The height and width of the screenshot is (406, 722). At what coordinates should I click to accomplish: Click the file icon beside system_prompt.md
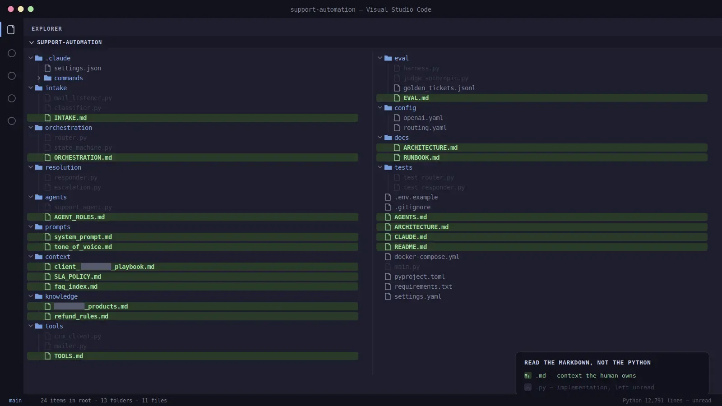[47, 237]
